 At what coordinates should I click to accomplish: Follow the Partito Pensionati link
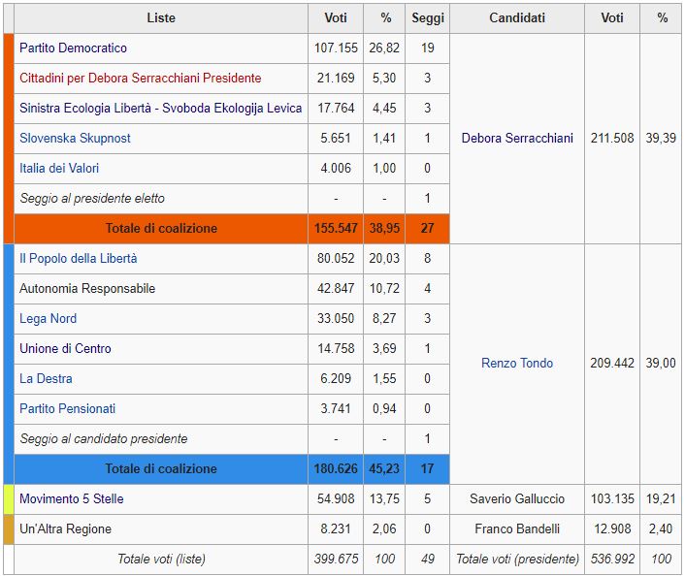pyautogui.click(x=67, y=409)
